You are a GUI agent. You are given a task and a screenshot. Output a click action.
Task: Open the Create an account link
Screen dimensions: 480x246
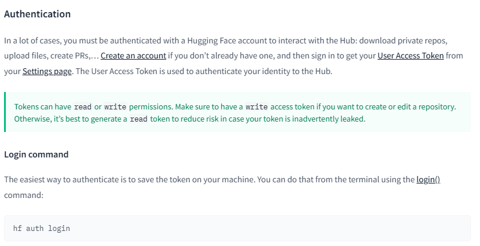pos(133,56)
